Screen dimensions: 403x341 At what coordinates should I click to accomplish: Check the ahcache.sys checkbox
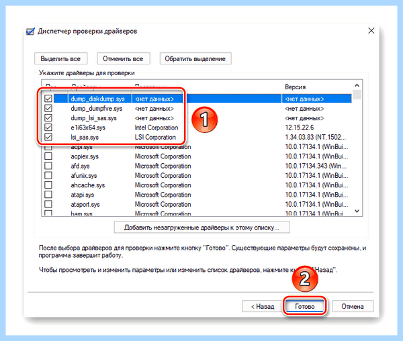pos(48,185)
